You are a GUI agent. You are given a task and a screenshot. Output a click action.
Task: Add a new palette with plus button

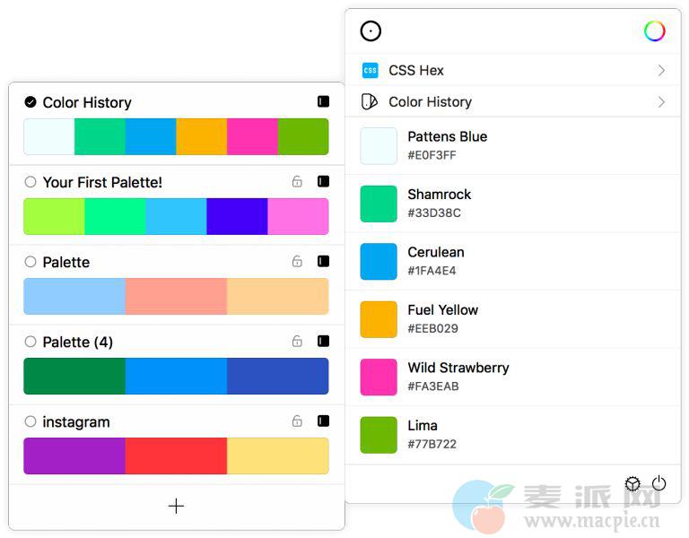(x=176, y=507)
